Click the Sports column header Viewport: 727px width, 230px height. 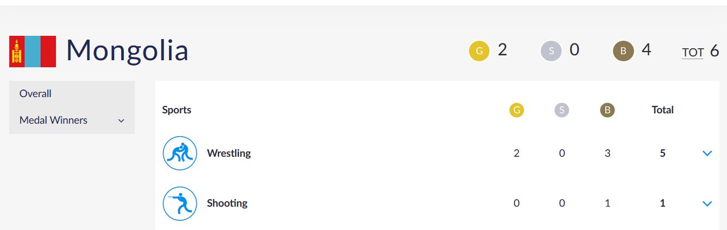pyautogui.click(x=177, y=110)
